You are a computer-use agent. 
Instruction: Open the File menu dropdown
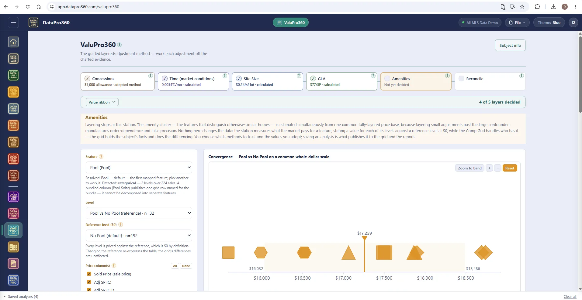pyautogui.click(x=517, y=22)
